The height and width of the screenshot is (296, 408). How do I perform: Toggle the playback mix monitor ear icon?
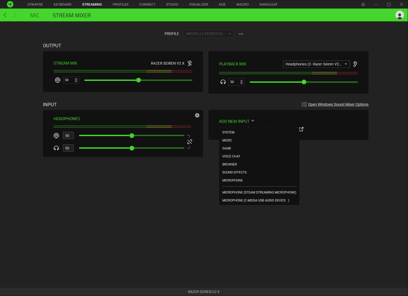pyautogui.click(x=355, y=64)
